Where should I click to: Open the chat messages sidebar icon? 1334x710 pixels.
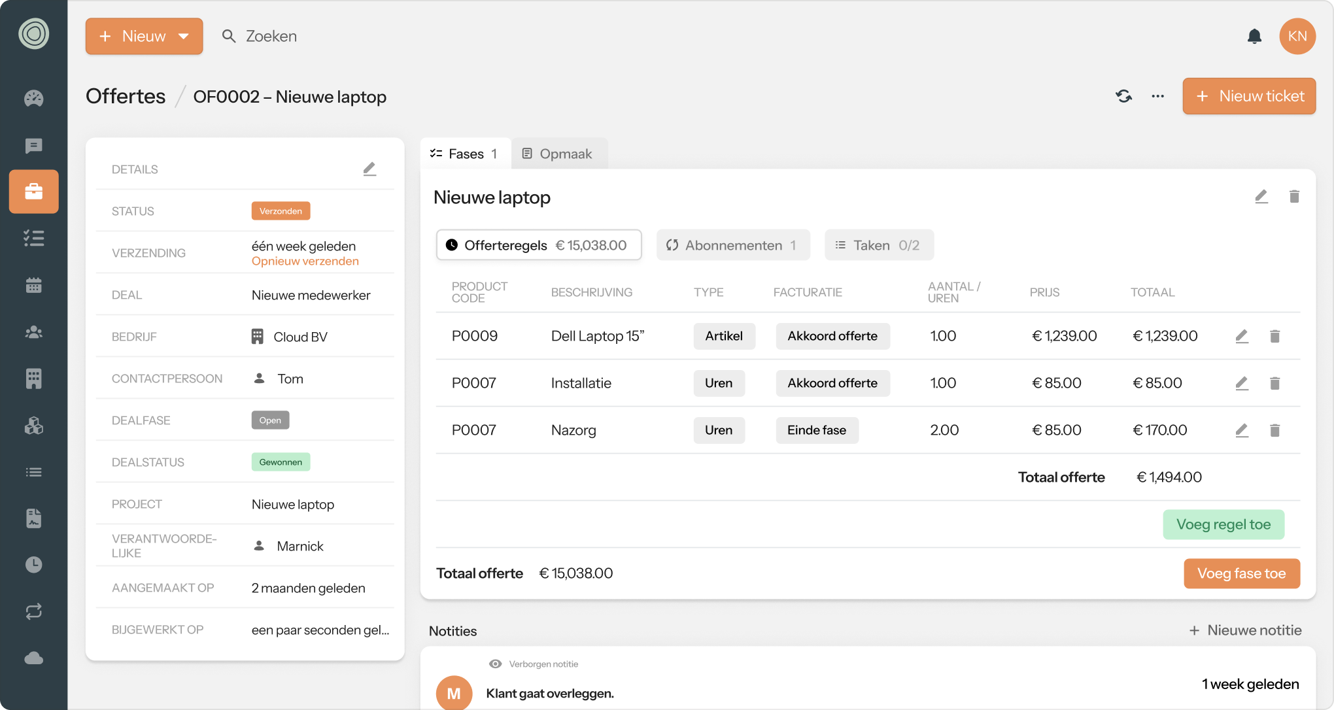coord(33,145)
